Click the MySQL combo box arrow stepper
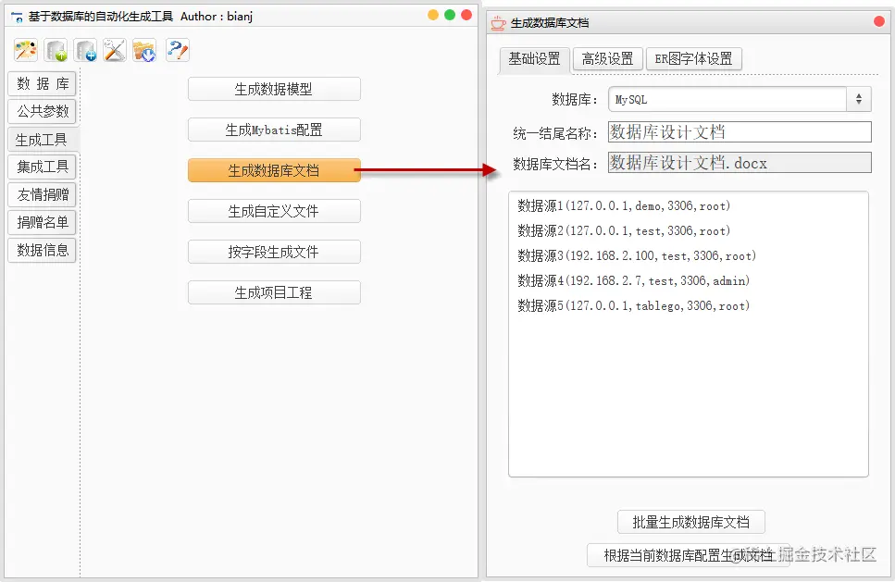The image size is (895, 582). click(859, 99)
